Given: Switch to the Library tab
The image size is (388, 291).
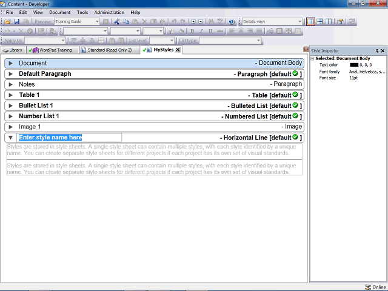Looking at the screenshot, I should pos(13,50).
